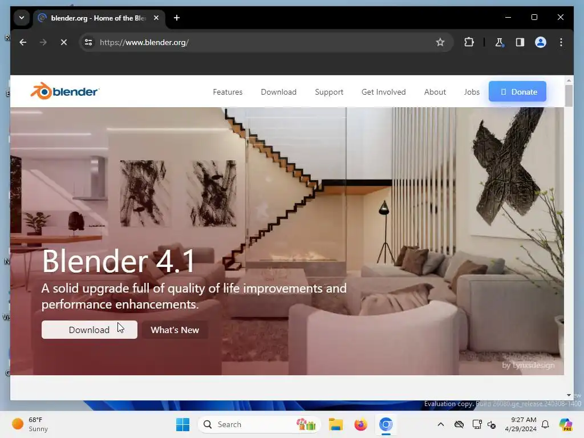Close the blender.org tab
584x438 pixels.
(156, 18)
